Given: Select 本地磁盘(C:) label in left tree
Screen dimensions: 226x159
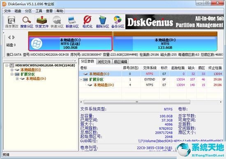Looking at the screenshot, I should tap(30, 70).
